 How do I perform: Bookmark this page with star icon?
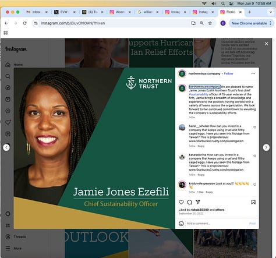coord(210,23)
